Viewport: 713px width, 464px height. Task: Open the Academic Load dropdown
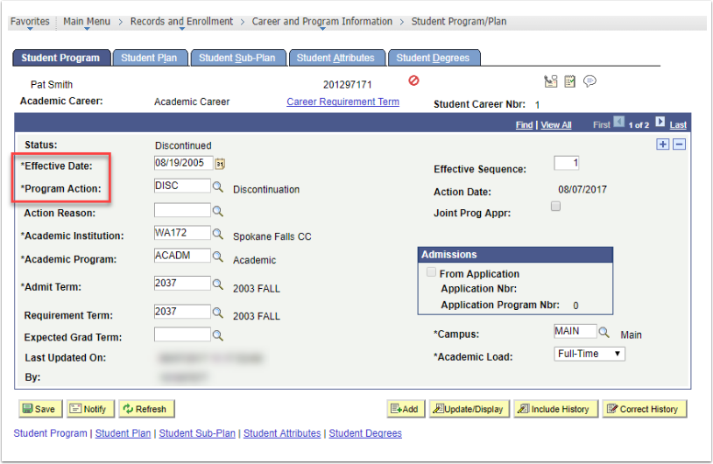tap(589, 354)
